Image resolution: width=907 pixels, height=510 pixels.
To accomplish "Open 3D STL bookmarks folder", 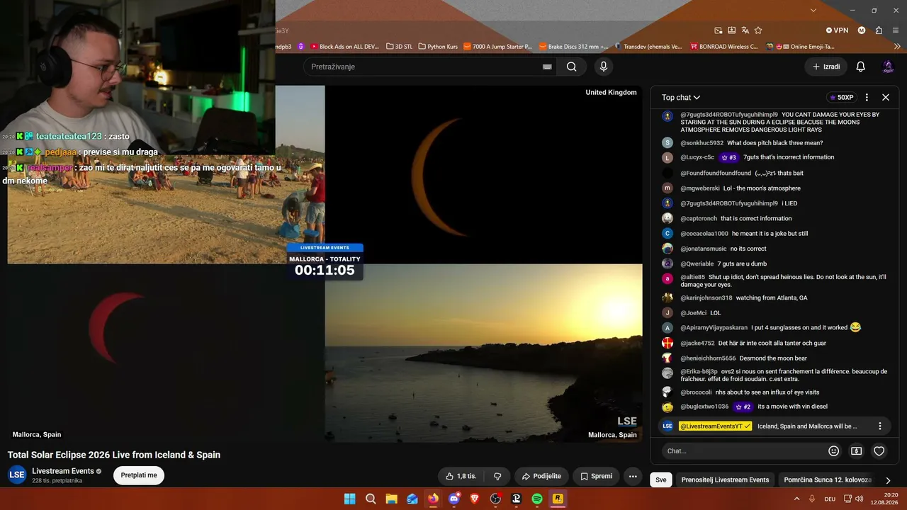I will (399, 47).
